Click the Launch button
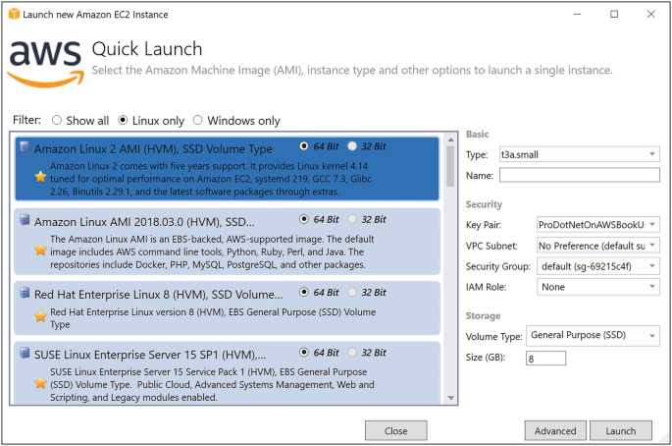This screenshot has width=672, height=446. point(621,430)
